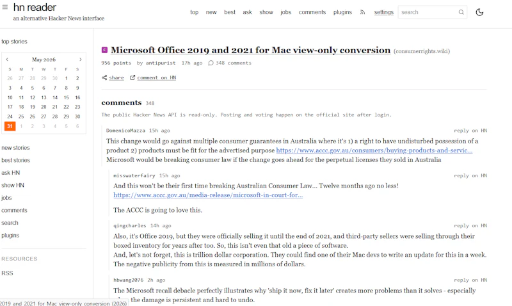
Task: Open the top nav item
Action: click(195, 12)
